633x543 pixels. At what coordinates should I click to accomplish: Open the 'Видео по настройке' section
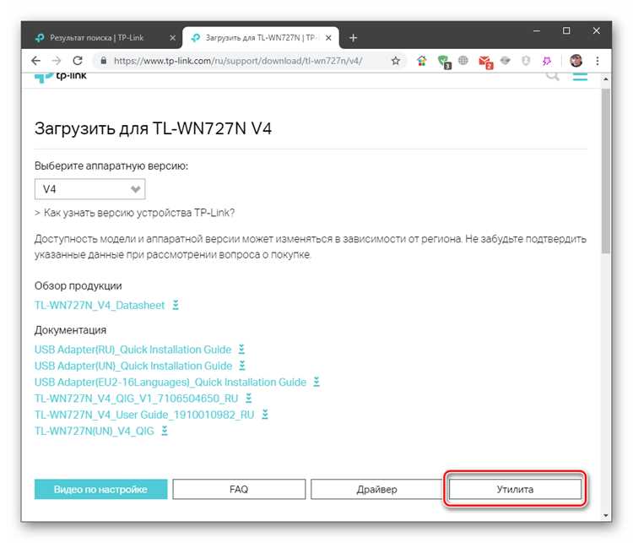click(101, 489)
